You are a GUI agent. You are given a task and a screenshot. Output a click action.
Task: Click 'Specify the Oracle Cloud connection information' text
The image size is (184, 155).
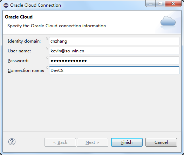[56, 26]
